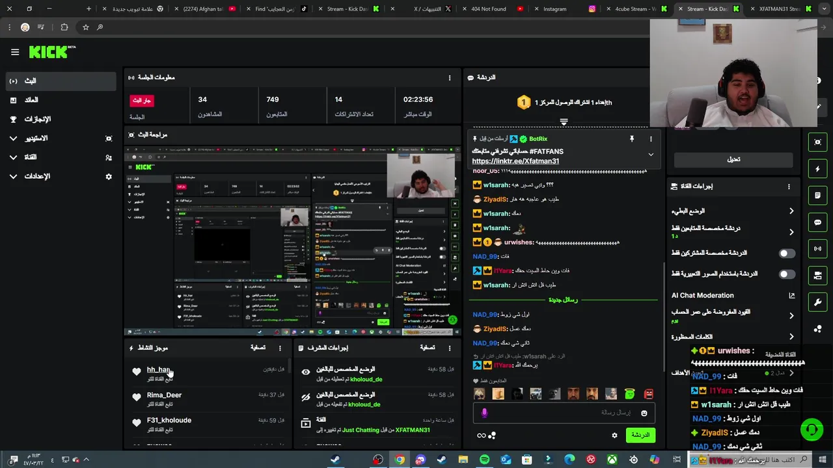Click the pin icon on BotRix pinned message
The image size is (833, 468).
[x=631, y=139]
